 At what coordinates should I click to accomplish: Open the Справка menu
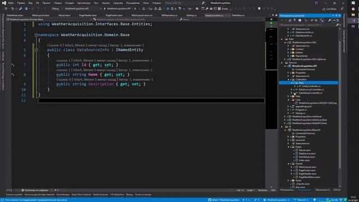click(x=157, y=3)
